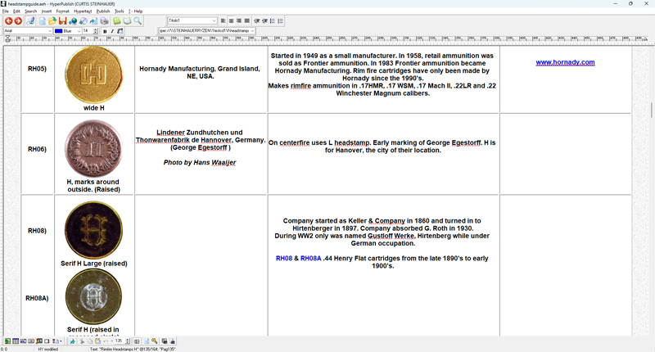Viewport: 655px width, 352px height.
Task: Click the closed green book icon
Action: pos(116,21)
